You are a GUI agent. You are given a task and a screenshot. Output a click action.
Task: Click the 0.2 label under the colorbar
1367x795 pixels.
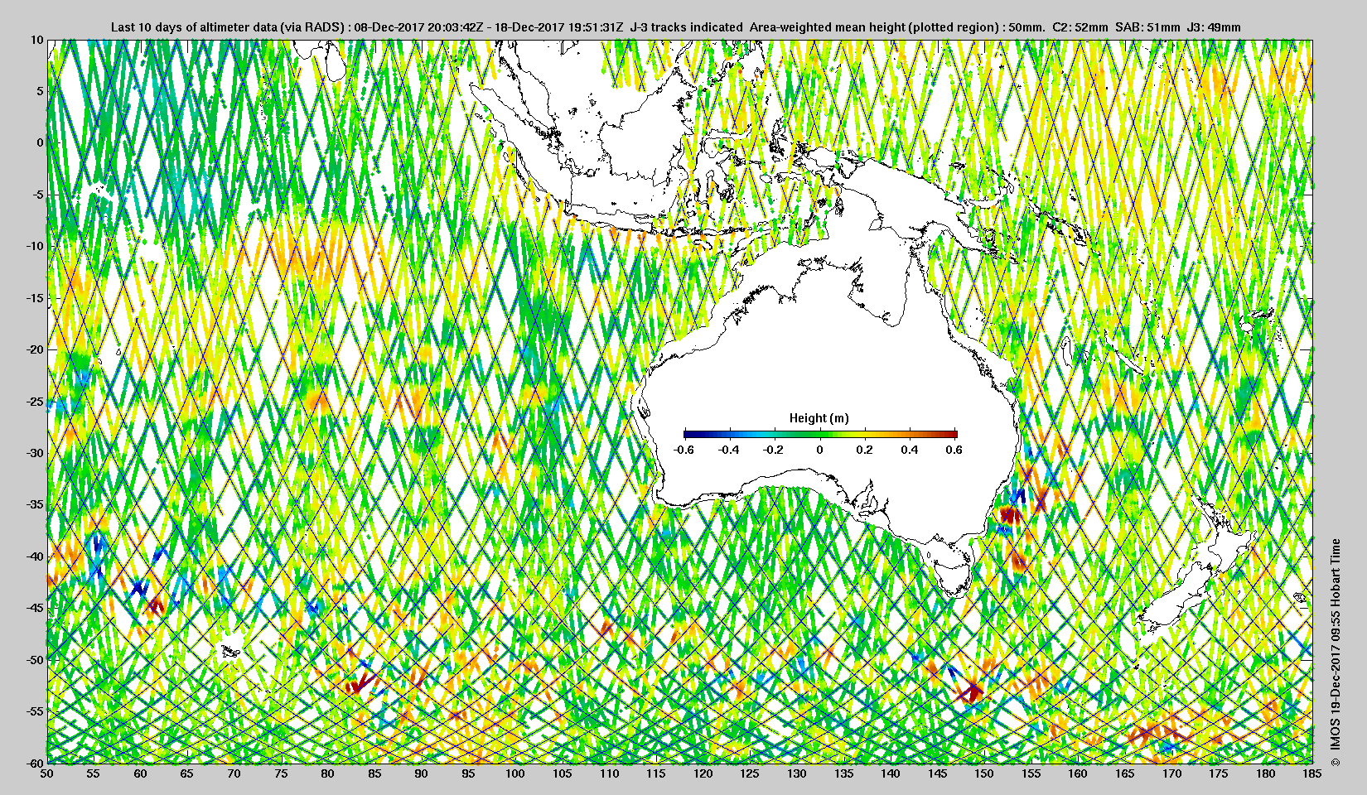(x=864, y=450)
